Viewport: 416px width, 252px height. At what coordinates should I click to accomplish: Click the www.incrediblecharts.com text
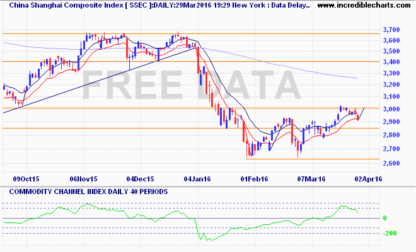[364, 5]
